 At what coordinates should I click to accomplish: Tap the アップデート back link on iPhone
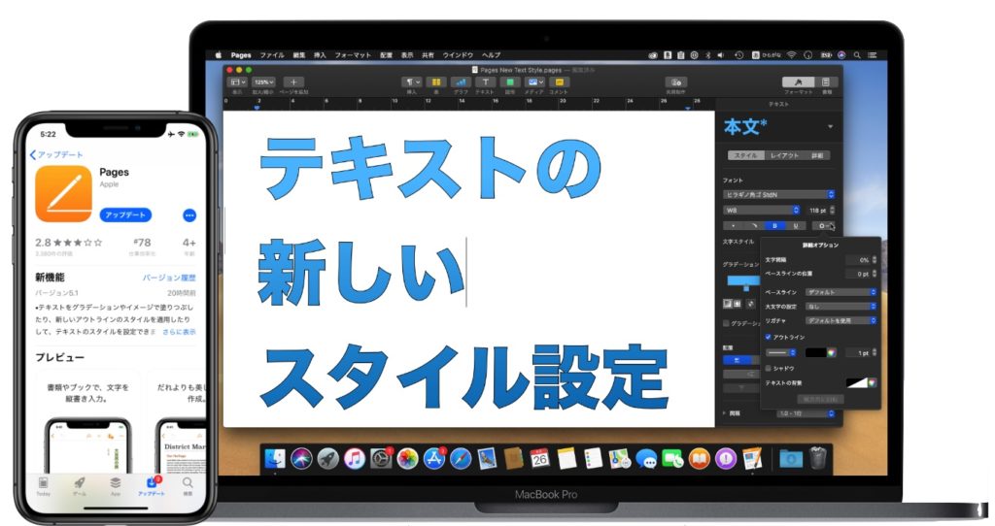point(55,154)
